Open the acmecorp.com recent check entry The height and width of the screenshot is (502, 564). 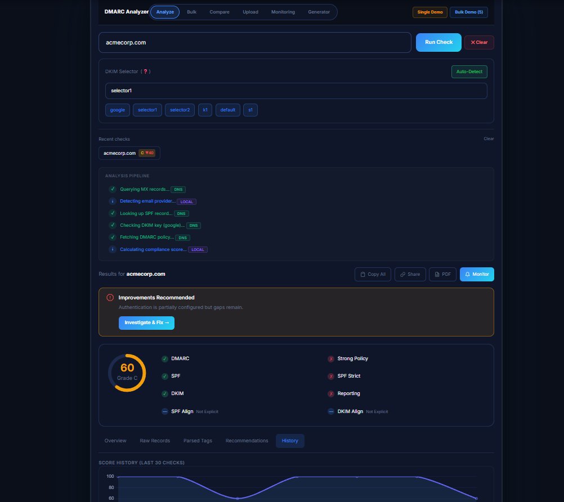pos(129,153)
